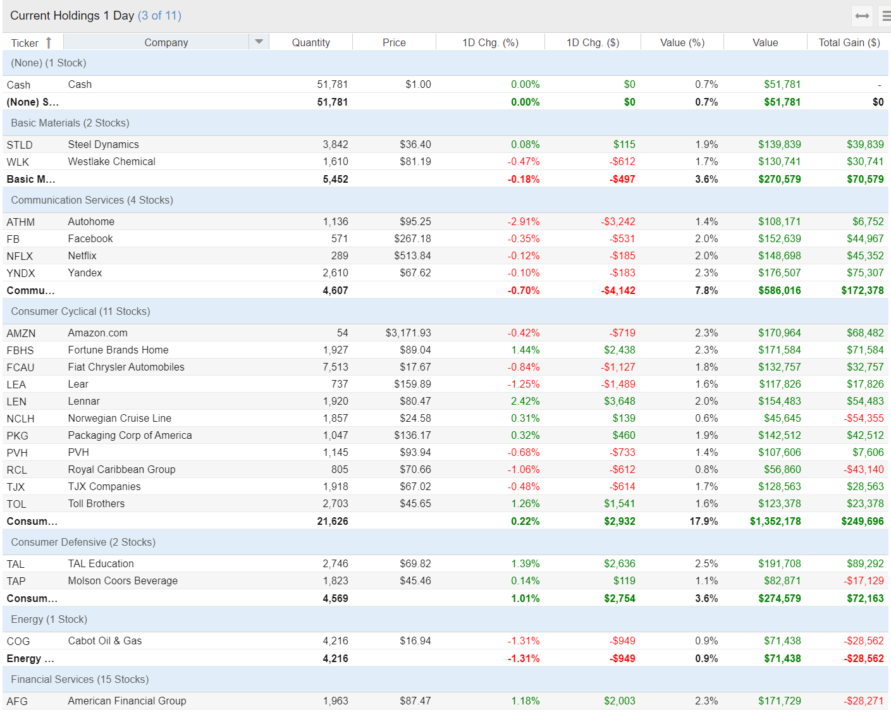Click the "(3 of 11)" page indicator

(x=159, y=15)
